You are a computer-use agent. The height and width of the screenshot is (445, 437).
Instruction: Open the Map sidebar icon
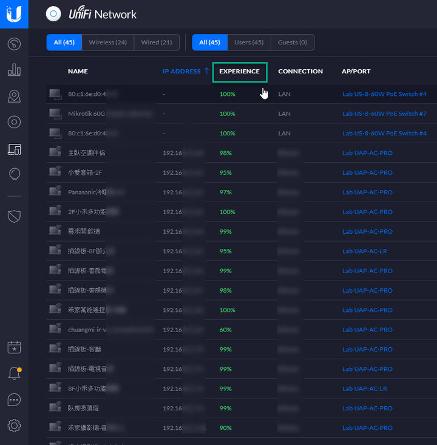pyautogui.click(x=14, y=96)
